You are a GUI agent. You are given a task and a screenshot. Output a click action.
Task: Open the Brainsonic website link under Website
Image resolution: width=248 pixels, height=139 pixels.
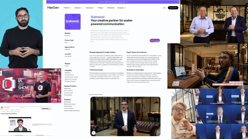coord(67,36)
